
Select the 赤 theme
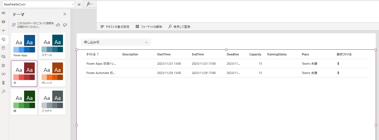24,74
